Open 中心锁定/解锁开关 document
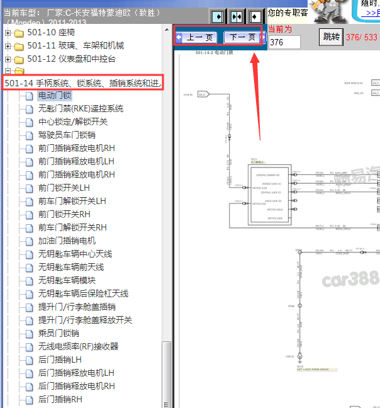Image resolution: width=380 pixels, height=408 pixels. click(x=73, y=122)
